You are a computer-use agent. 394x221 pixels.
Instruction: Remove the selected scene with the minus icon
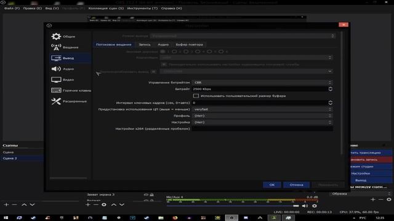(x=15, y=204)
